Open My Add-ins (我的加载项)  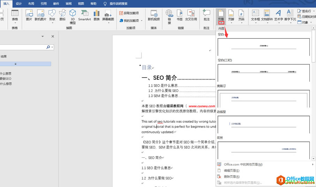(x=129, y=21)
